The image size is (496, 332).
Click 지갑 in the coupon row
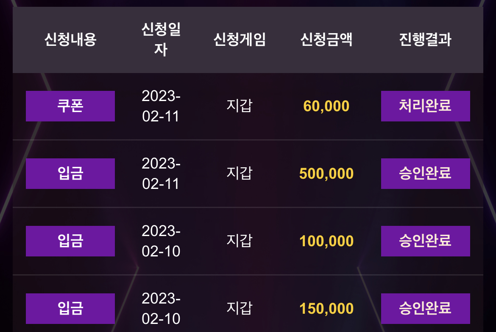point(240,105)
